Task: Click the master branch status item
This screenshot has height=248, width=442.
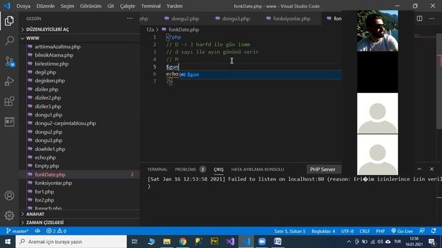Action: 17,231
